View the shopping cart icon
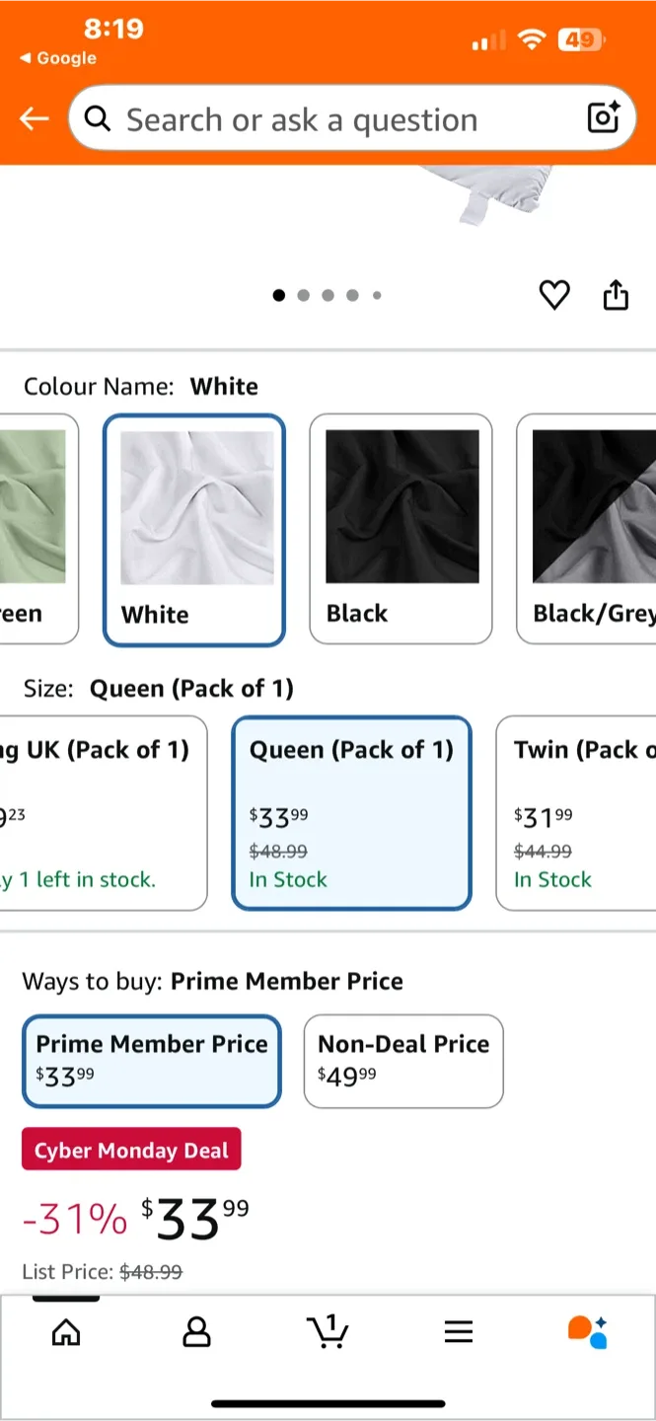 coord(328,1332)
